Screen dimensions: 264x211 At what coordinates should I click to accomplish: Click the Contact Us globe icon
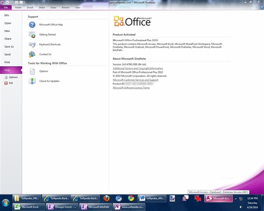[x=32, y=54]
